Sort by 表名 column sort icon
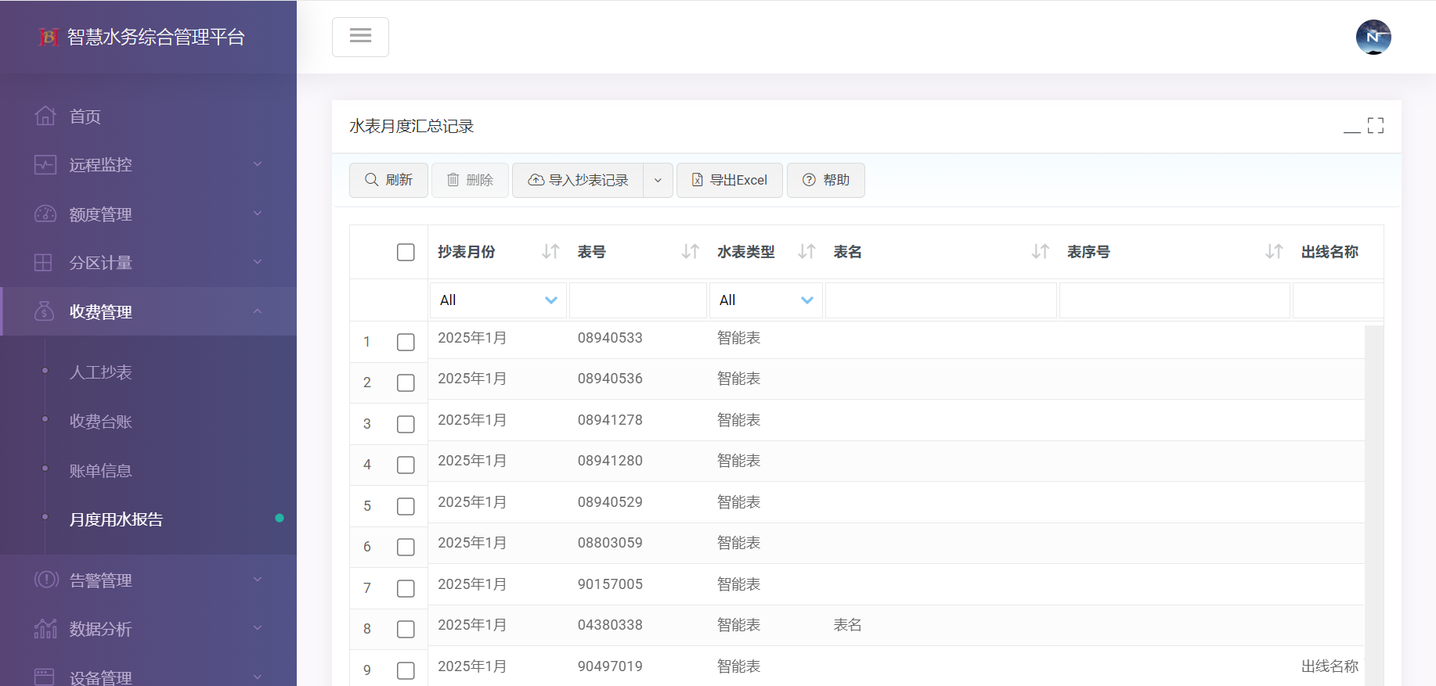 click(1040, 252)
